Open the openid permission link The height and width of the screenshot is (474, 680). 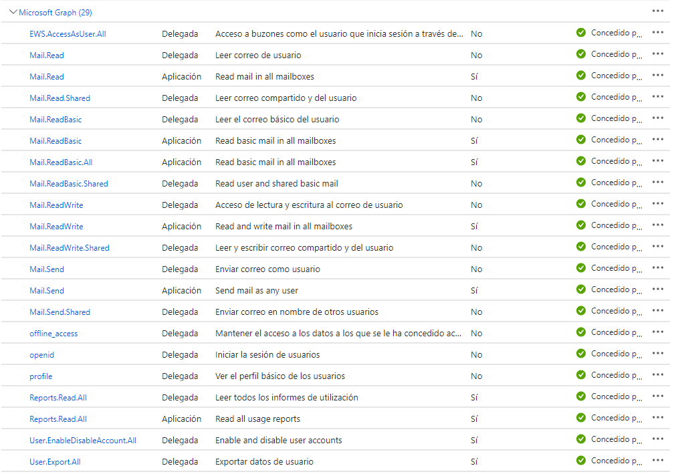point(42,355)
